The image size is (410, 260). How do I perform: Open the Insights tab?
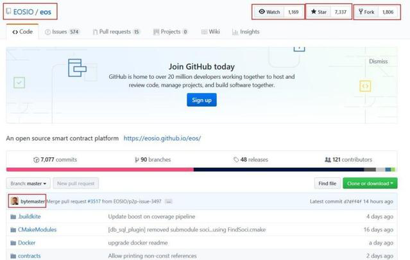[x=246, y=32]
